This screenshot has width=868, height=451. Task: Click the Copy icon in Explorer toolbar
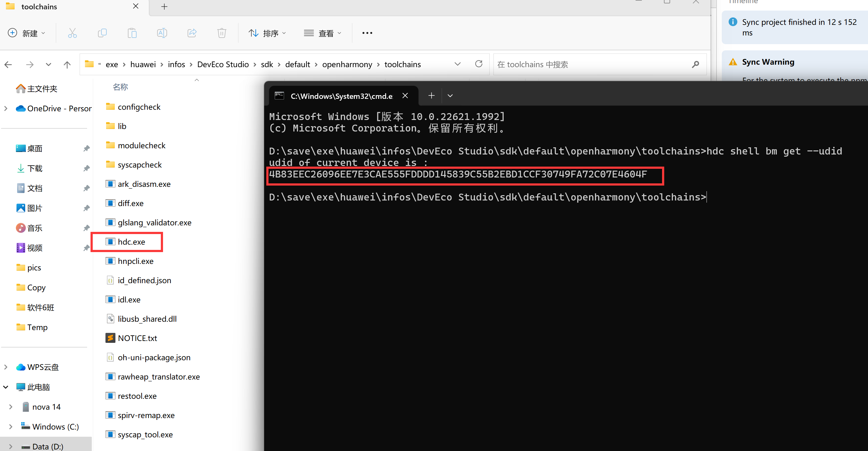click(x=102, y=33)
